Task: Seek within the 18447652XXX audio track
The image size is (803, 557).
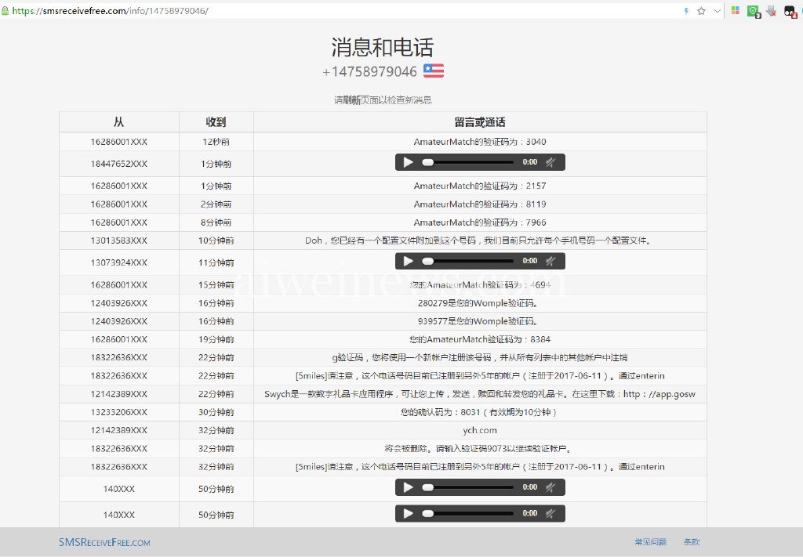Action: tap(467, 163)
